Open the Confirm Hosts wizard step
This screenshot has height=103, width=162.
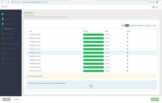coord(8,29)
